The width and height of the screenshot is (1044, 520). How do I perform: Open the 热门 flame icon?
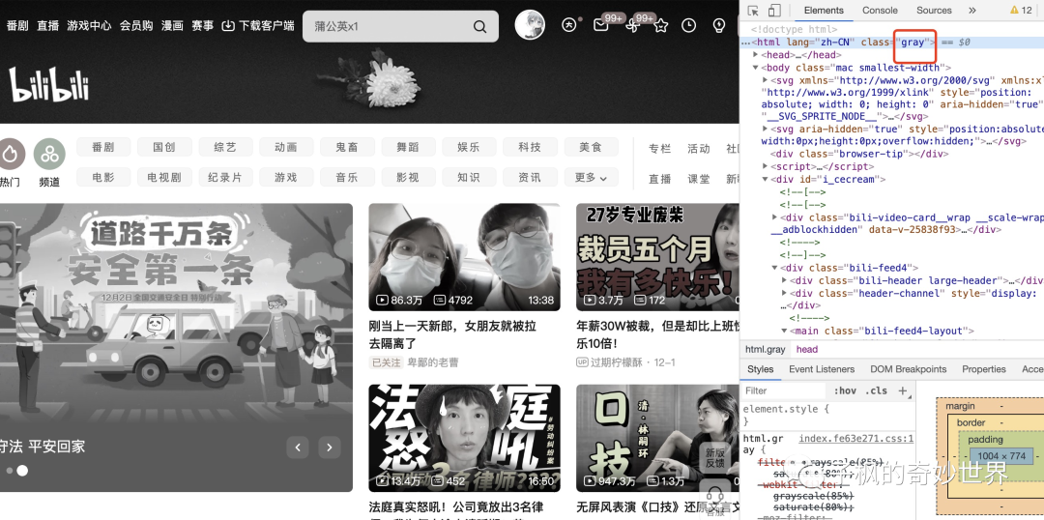tap(10, 154)
